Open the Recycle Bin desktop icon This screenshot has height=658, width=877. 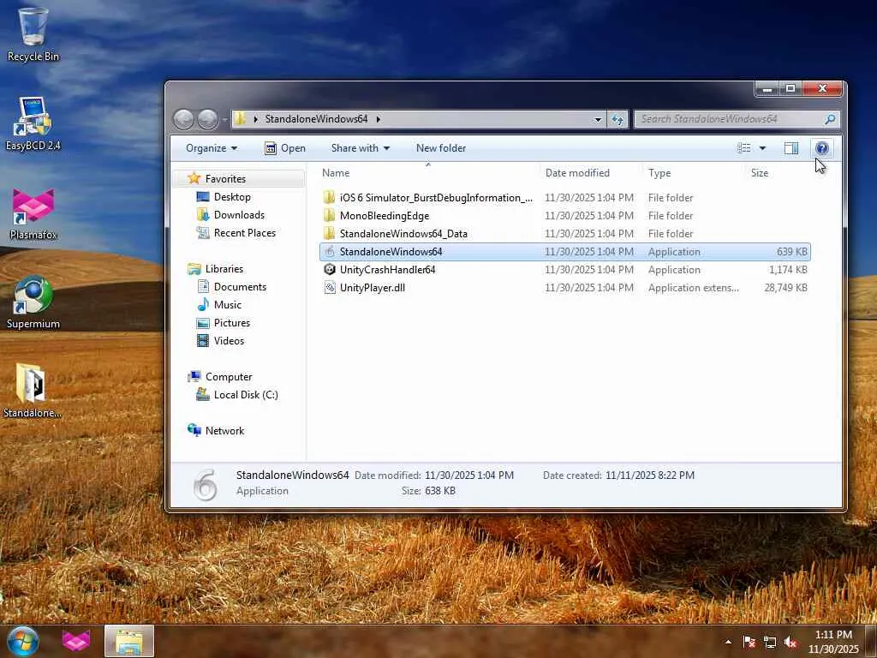click(x=33, y=33)
